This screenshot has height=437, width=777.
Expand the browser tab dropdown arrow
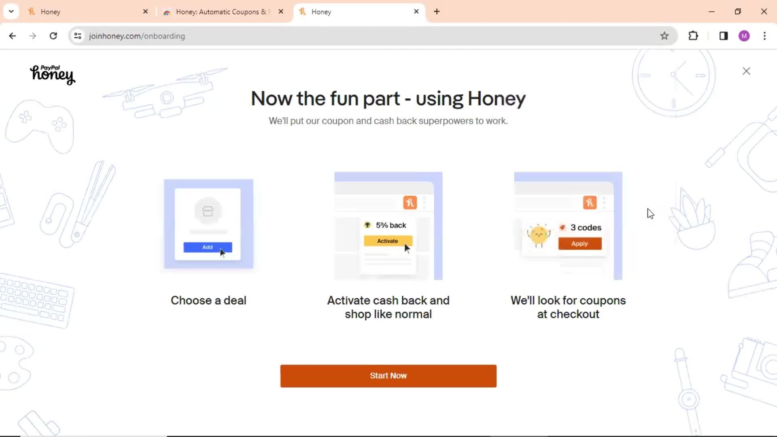(x=11, y=11)
